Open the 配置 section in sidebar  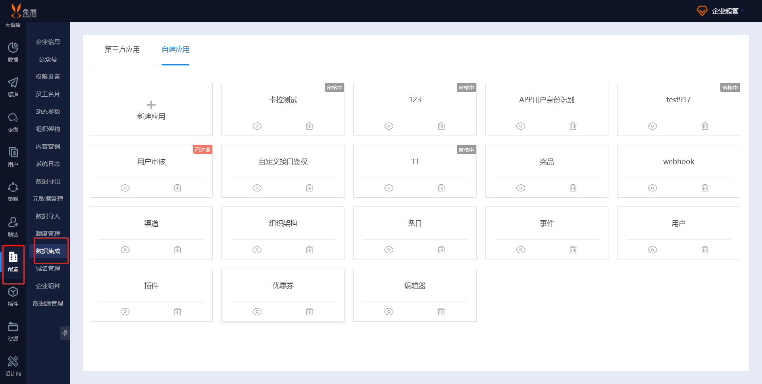(13, 262)
